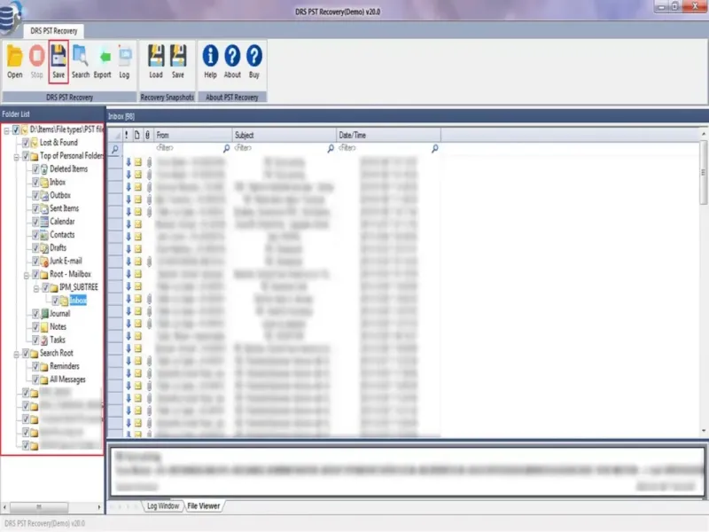This screenshot has width=709, height=532.
Task: Click the Buy icon
Action: click(254, 56)
